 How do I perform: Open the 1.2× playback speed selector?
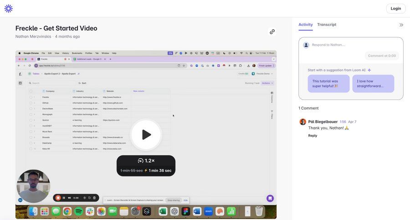146,160
